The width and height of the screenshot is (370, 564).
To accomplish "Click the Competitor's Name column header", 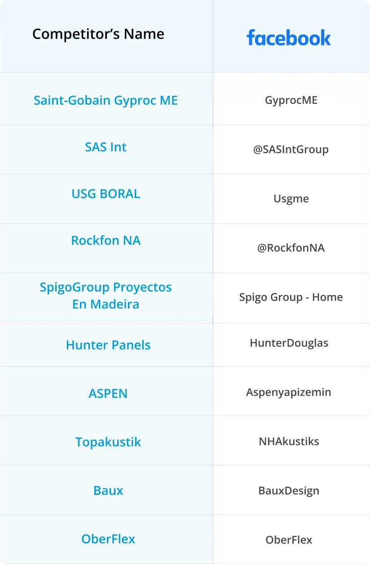I will pyautogui.click(x=98, y=34).
